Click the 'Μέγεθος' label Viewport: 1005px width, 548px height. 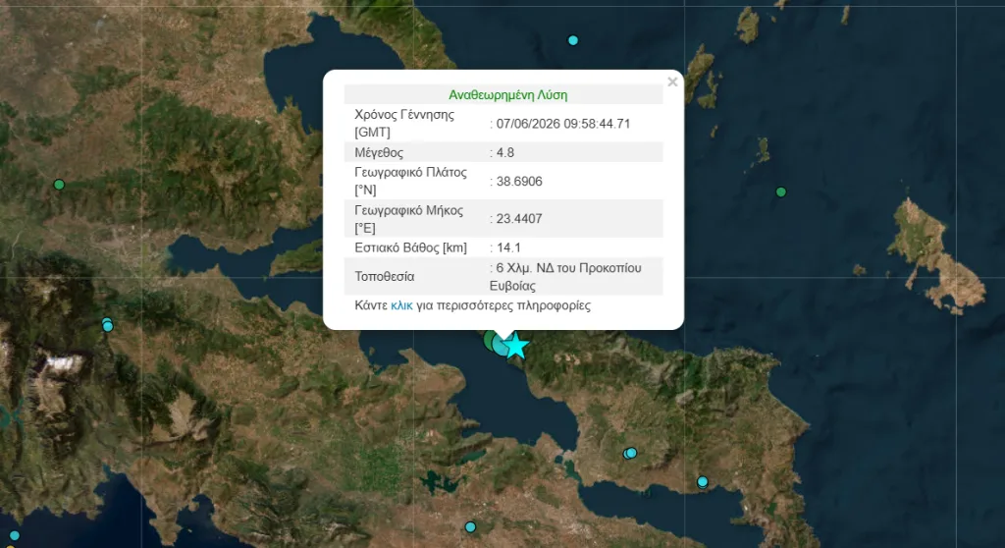379,153
